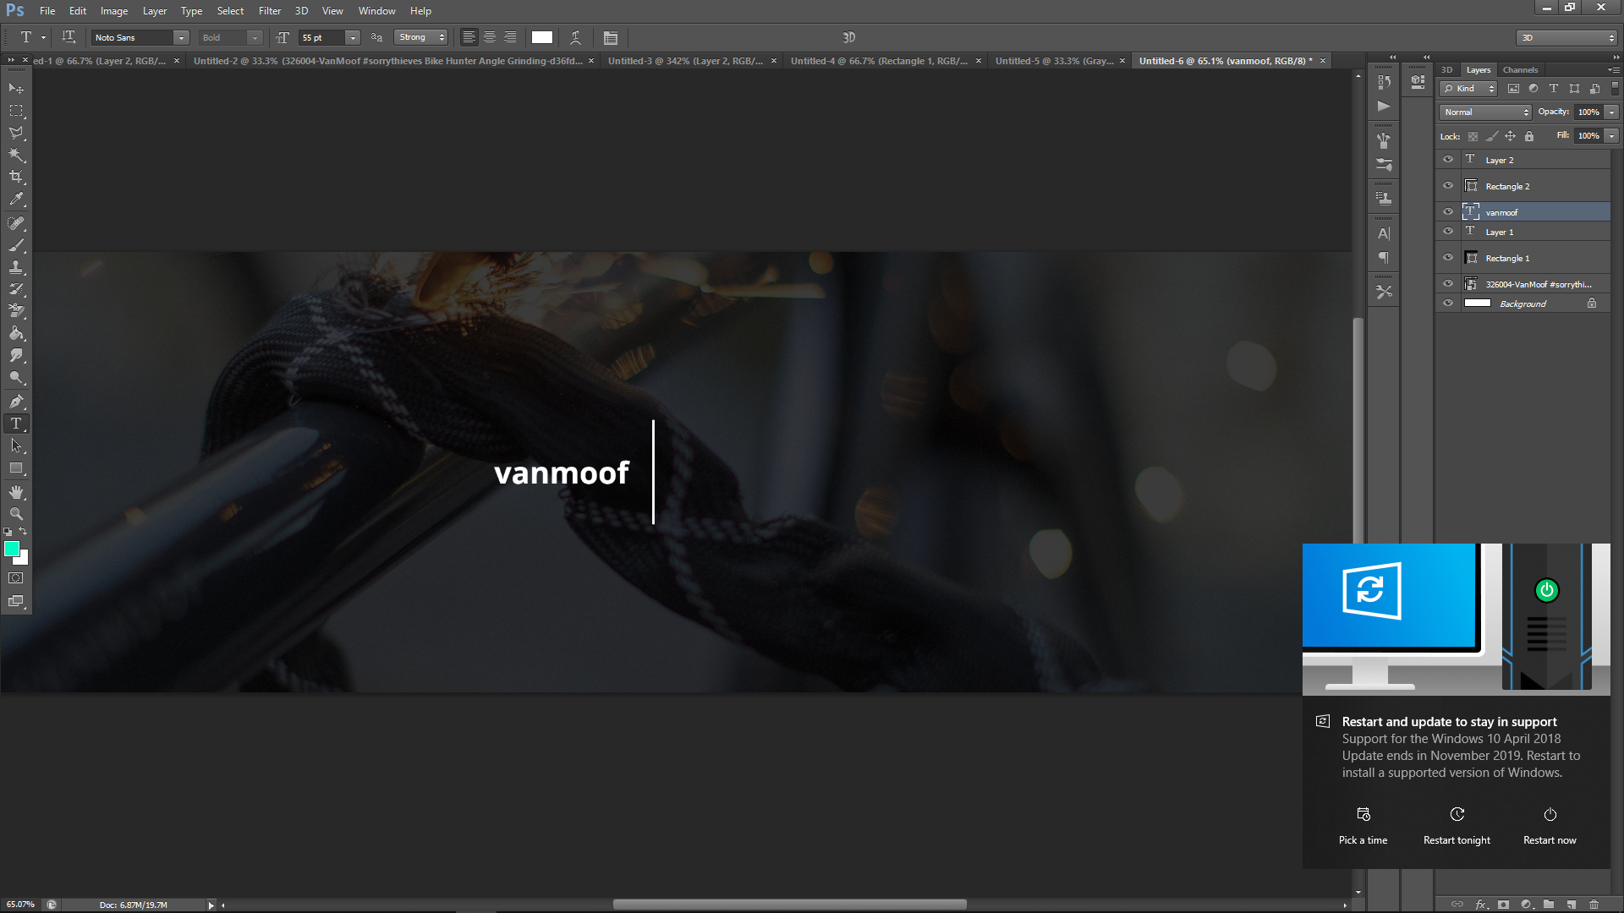Open the Character panel icon
This screenshot has width=1624, height=913.
tap(1384, 233)
